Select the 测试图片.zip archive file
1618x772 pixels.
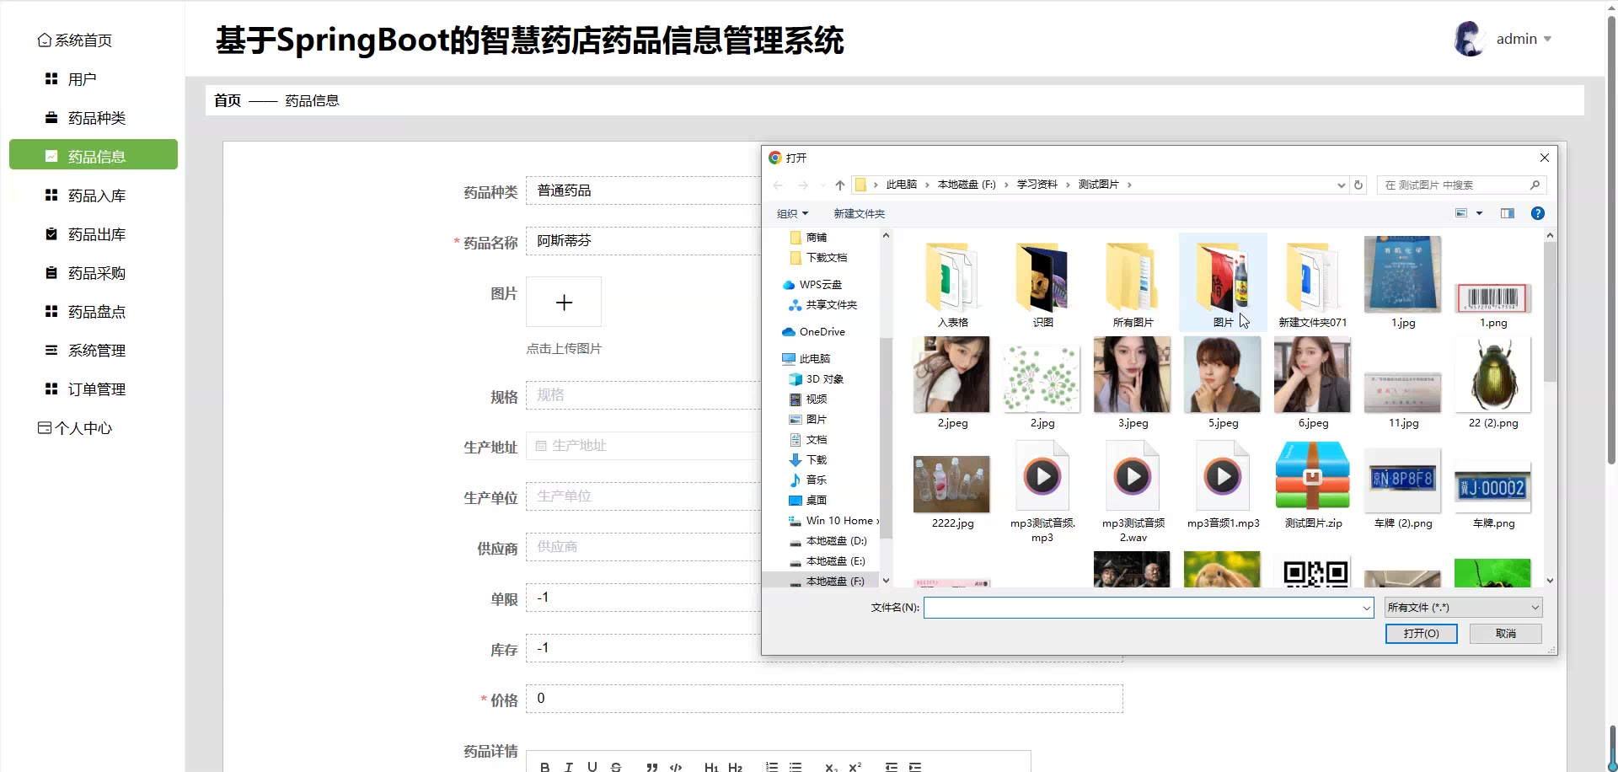(x=1312, y=485)
